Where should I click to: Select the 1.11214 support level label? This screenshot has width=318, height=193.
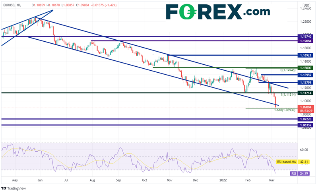tap(305, 93)
